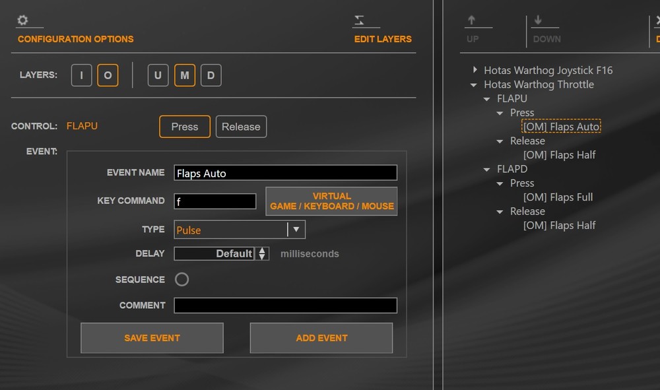Collapse the FLAPD tree node

487,169
